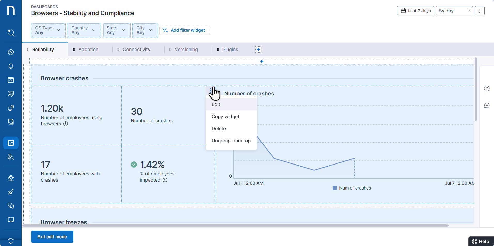Open the search icon in sidebar
Screen dimensions: 494x246
(11, 33)
